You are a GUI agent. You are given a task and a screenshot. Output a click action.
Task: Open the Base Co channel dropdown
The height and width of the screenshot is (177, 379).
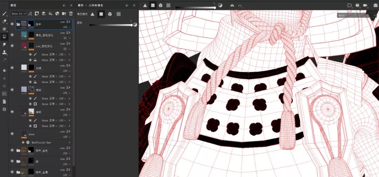[18, 14]
